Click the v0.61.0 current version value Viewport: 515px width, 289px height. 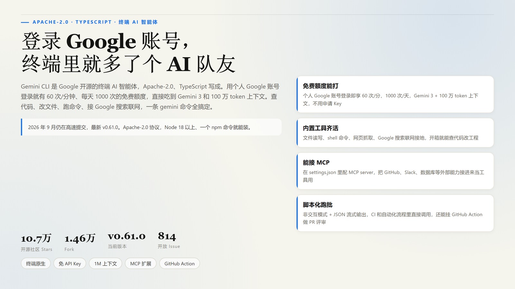[126, 236]
